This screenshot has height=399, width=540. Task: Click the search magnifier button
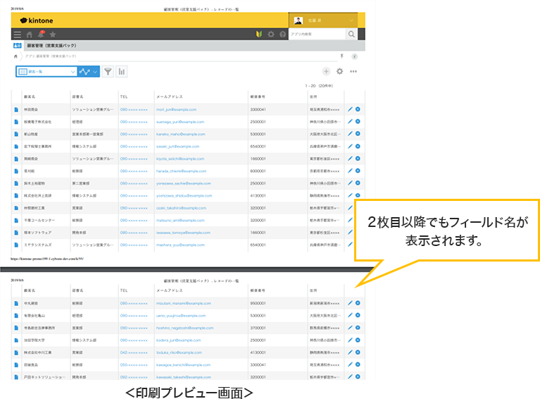click(x=351, y=34)
